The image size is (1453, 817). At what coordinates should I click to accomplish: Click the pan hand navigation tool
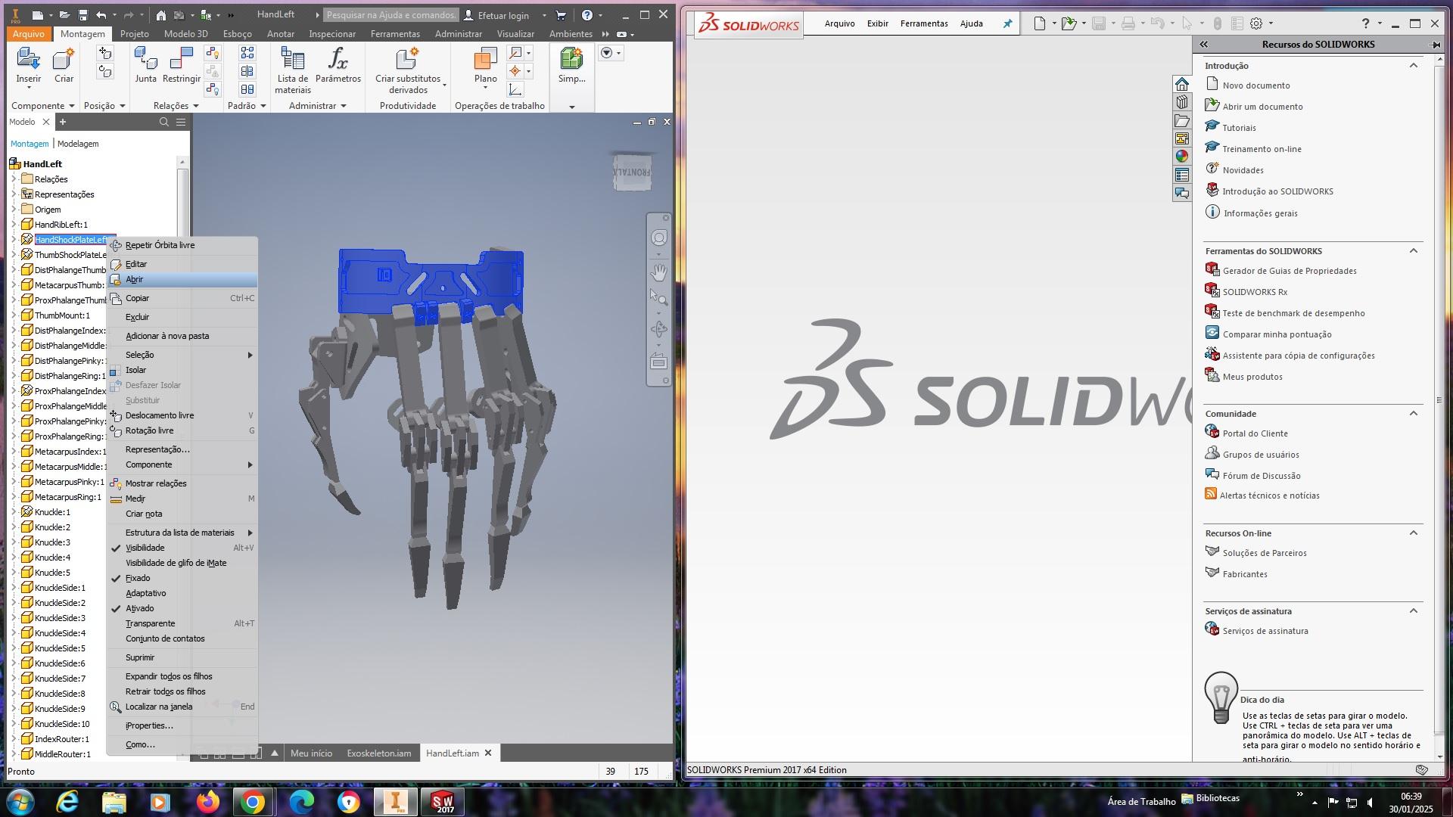[x=659, y=272]
